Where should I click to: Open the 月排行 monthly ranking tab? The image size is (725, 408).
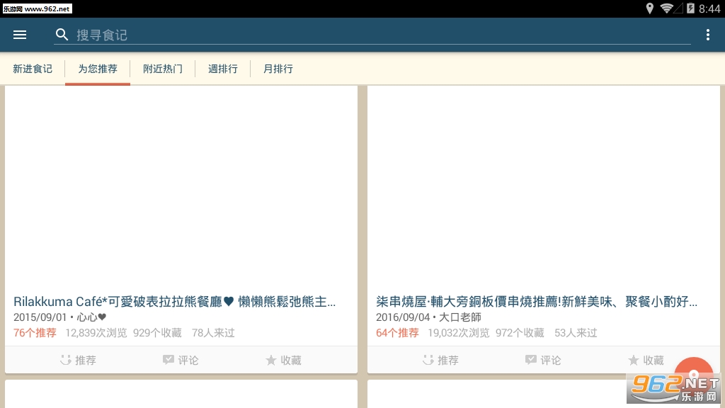pyautogui.click(x=278, y=69)
